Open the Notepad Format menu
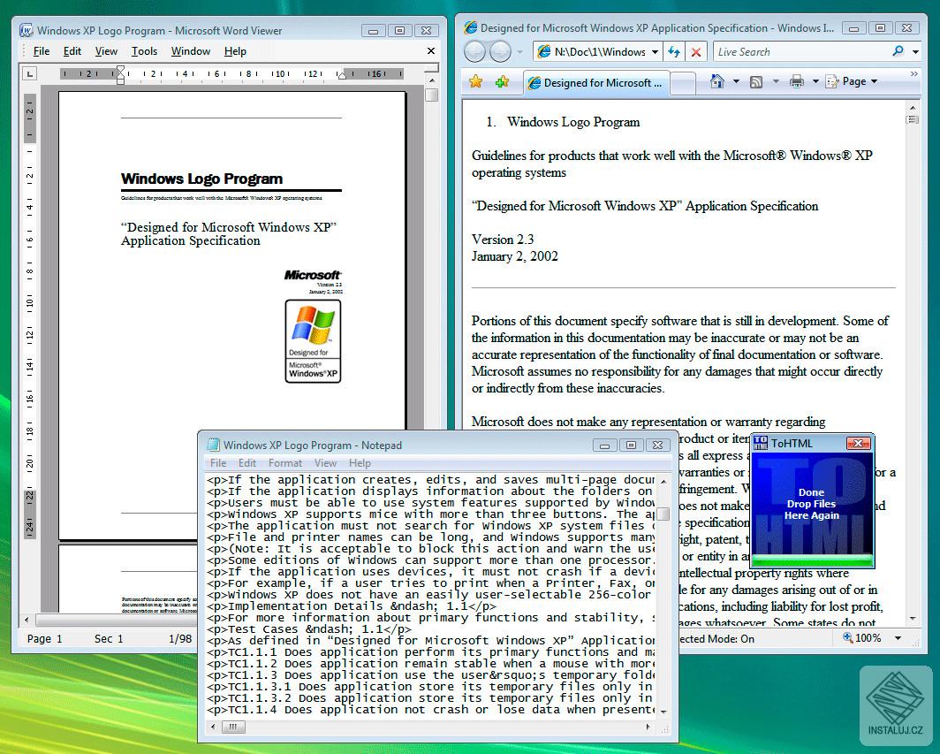Screen dimensions: 940x754 285,463
